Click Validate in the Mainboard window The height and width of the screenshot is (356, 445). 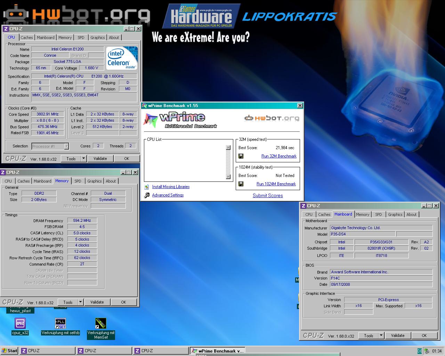[398, 335]
